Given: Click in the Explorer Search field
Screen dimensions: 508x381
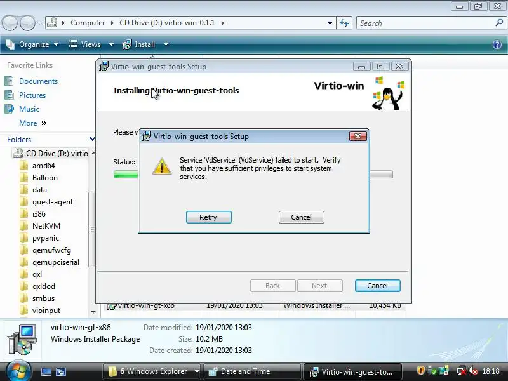Looking at the screenshot, I should (x=426, y=23).
